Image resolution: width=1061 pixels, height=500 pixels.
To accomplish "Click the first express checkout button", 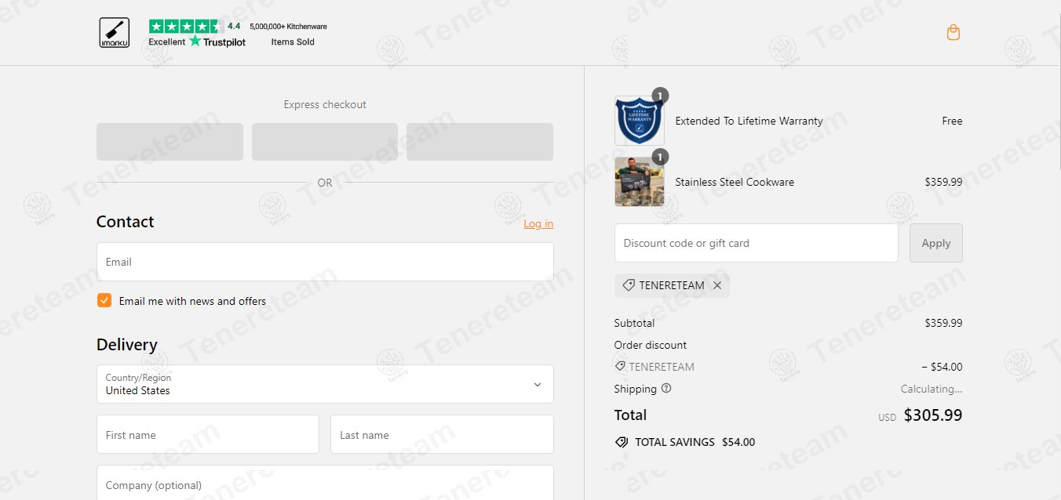I will coord(170,142).
